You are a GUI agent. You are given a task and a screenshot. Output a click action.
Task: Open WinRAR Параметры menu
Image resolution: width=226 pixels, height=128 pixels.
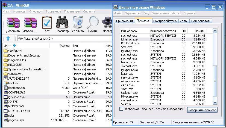[72, 11]
